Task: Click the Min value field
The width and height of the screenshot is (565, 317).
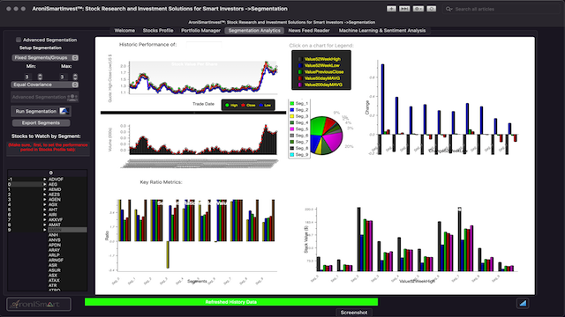Action: [x=27, y=77]
